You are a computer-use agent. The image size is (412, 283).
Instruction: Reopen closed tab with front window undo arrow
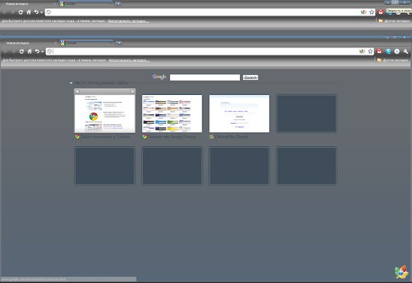(x=38, y=52)
